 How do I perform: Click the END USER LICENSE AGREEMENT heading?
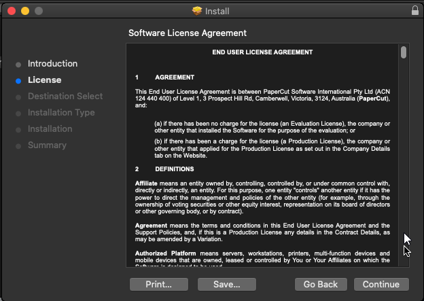click(x=262, y=52)
